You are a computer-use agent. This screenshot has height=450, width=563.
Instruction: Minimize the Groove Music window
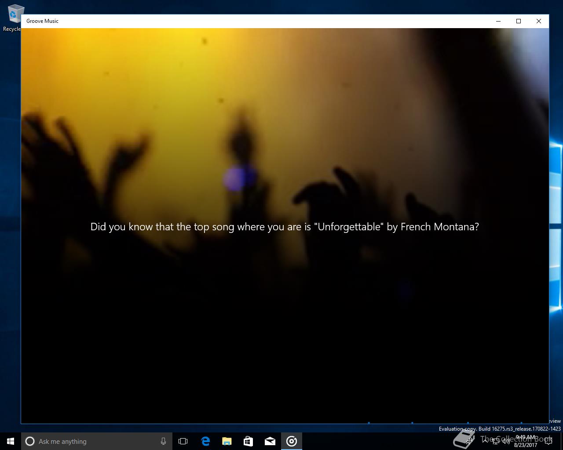tap(498, 21)
